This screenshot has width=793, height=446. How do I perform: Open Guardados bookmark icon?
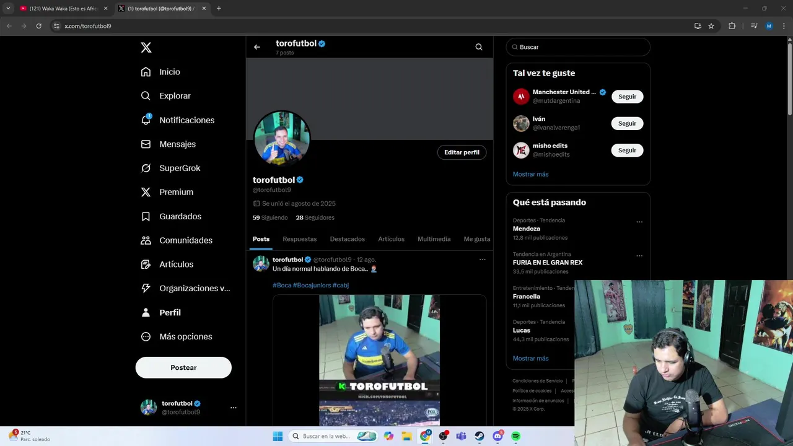coord(146,216)
